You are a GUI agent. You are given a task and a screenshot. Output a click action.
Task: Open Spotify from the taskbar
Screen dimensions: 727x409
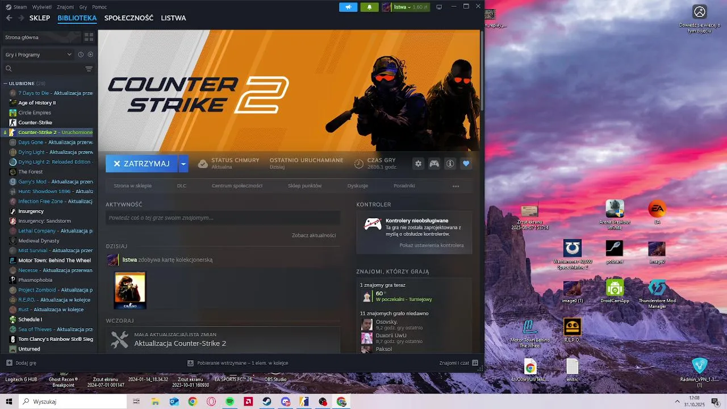click(230, 402)
